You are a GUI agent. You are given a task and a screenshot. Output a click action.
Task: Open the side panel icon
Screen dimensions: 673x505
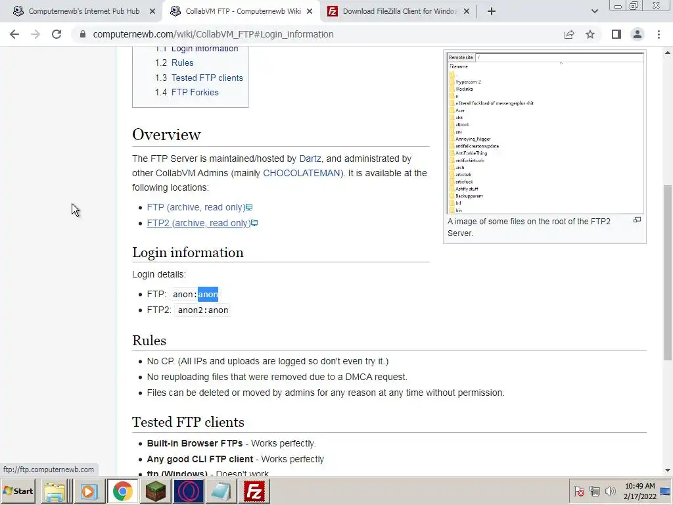[616, 34]
